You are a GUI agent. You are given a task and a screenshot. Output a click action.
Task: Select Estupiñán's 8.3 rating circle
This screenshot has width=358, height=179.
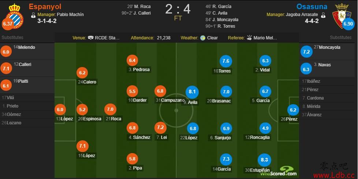(264, 160)
